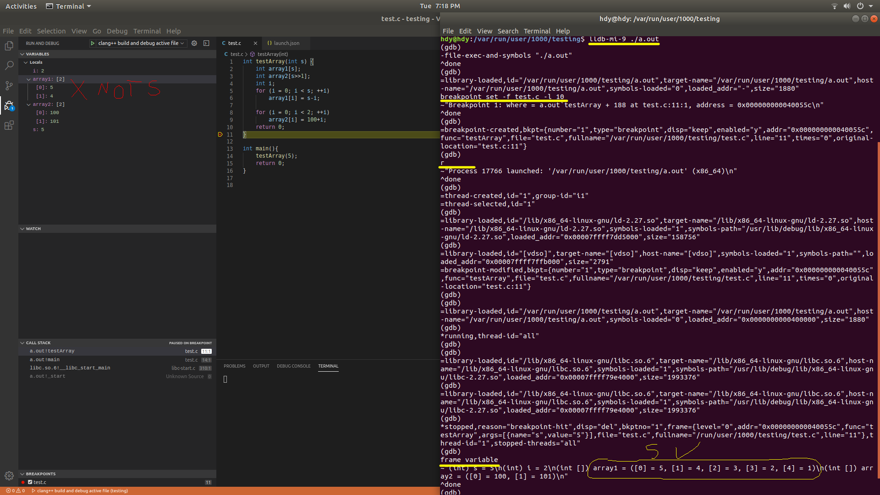This screenshot has width=880, height=495.
Task: Open the Source Control view icon
Action: [9, 86]
